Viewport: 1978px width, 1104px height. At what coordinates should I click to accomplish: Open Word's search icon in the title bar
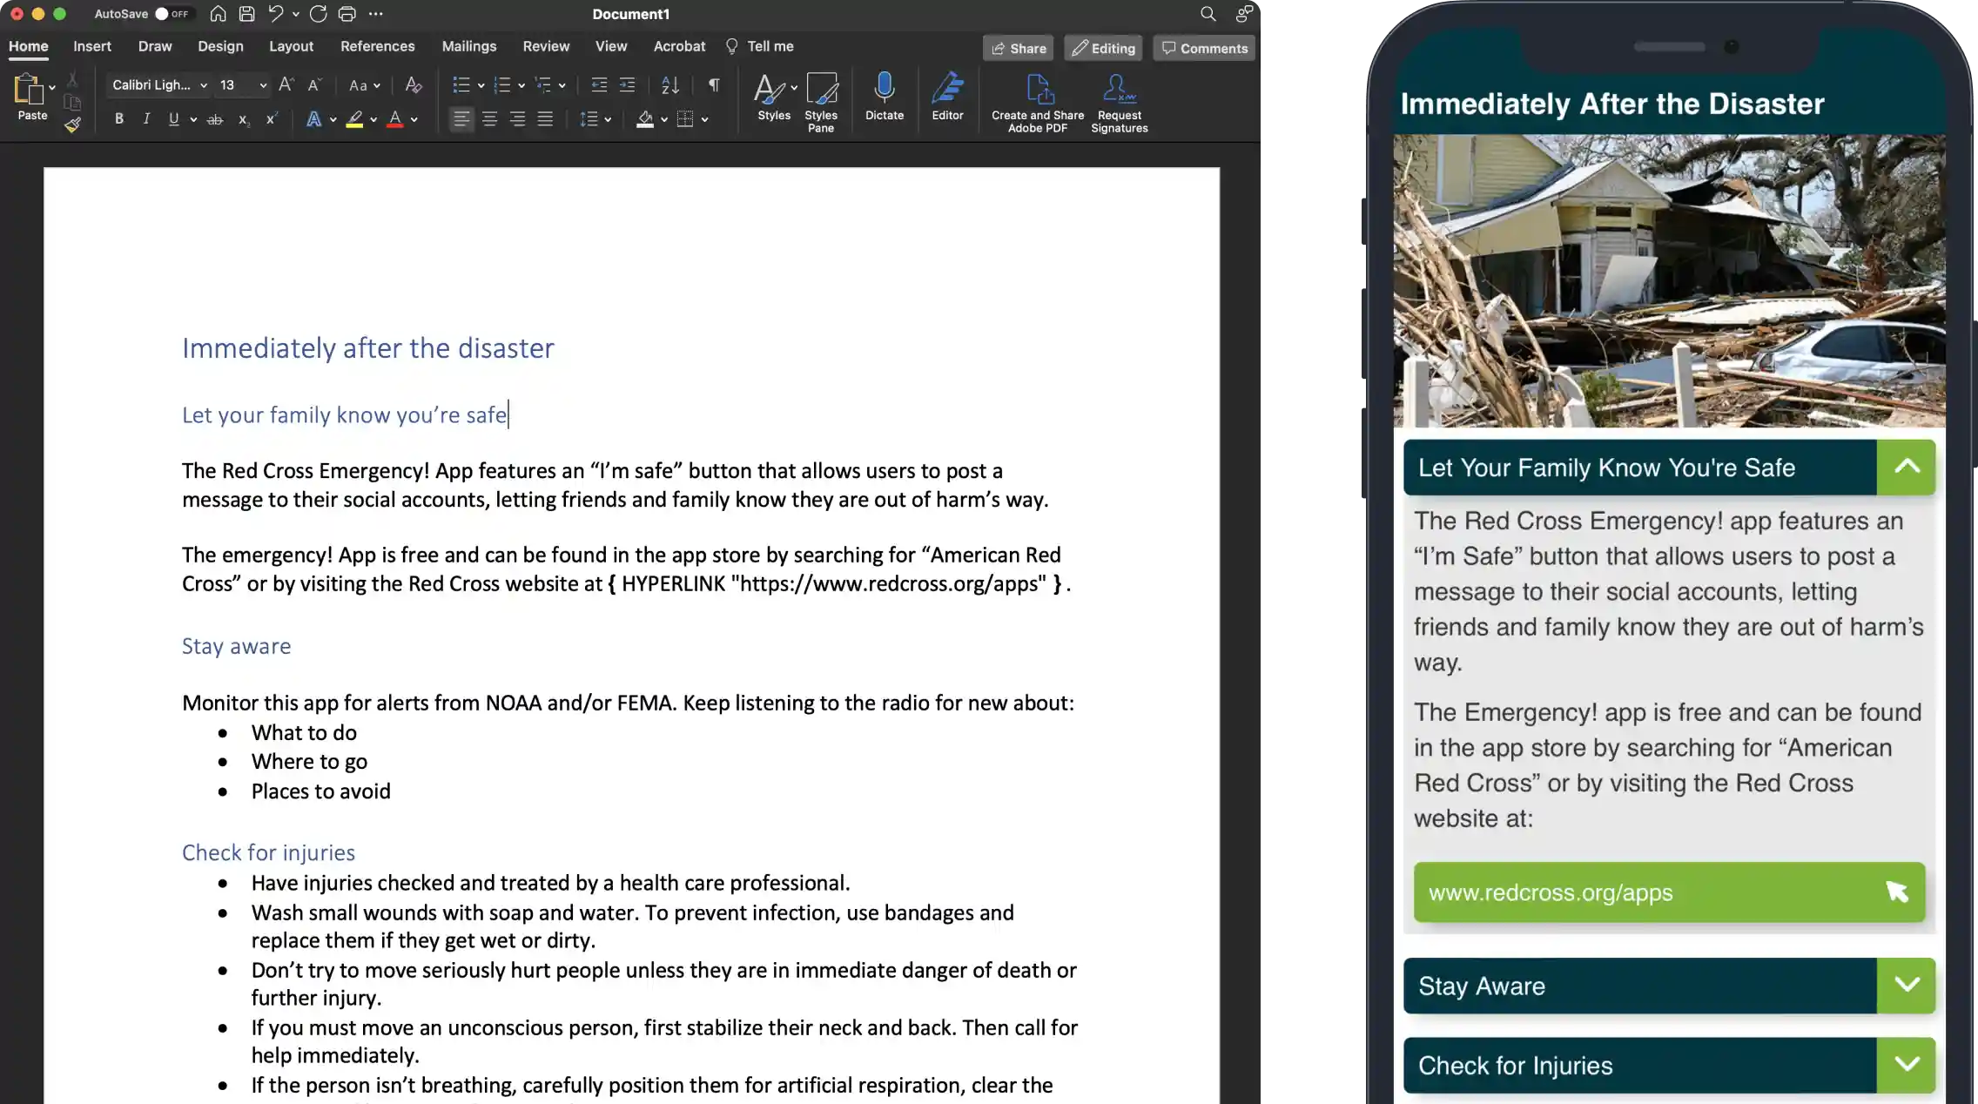click(x=1207, y=14)
